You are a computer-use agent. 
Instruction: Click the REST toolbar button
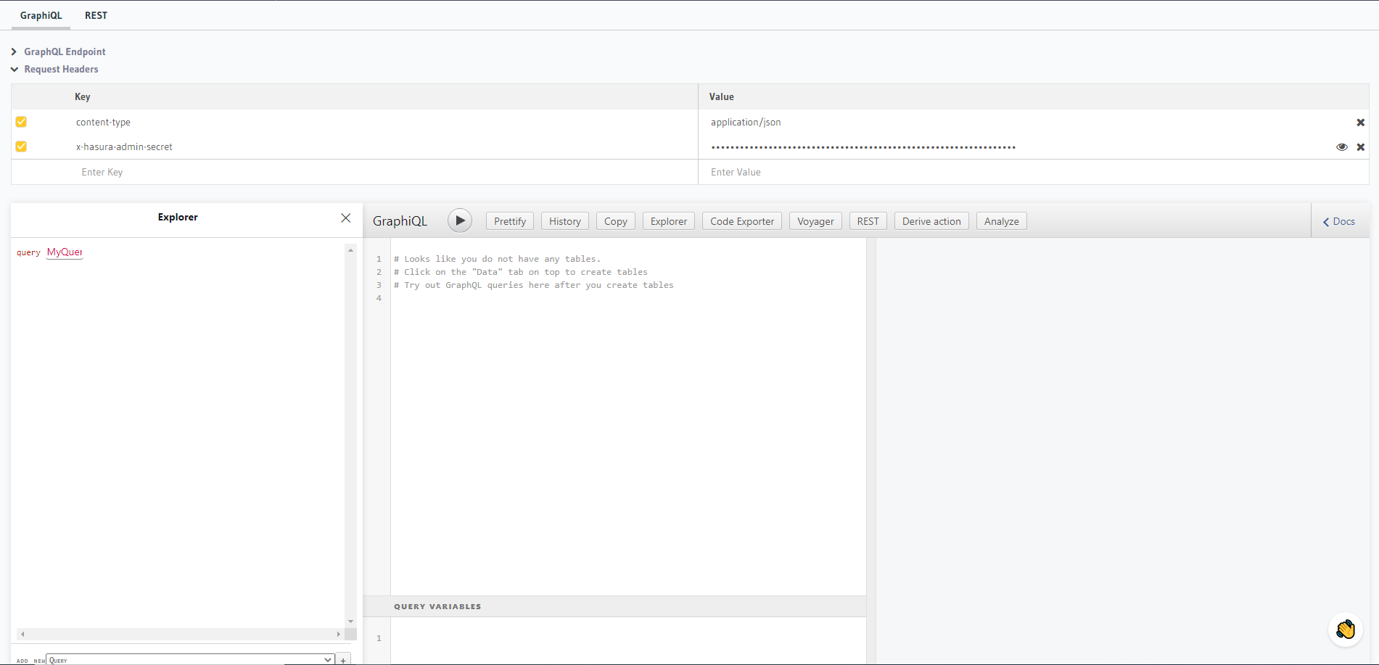coord(868,221)
